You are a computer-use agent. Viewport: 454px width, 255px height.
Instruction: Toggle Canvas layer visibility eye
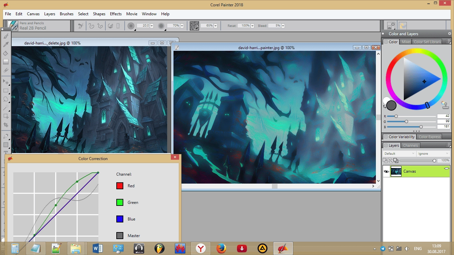(387, 171)
